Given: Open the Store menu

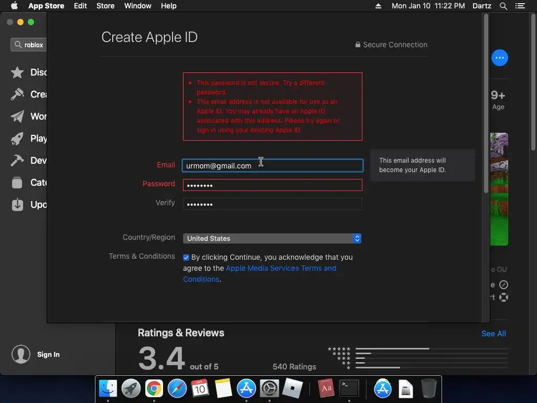Looking at the screenshot, I should [105, 6].
